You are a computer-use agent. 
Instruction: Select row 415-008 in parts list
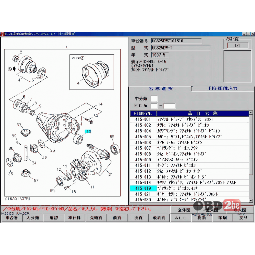click(190, 154)
